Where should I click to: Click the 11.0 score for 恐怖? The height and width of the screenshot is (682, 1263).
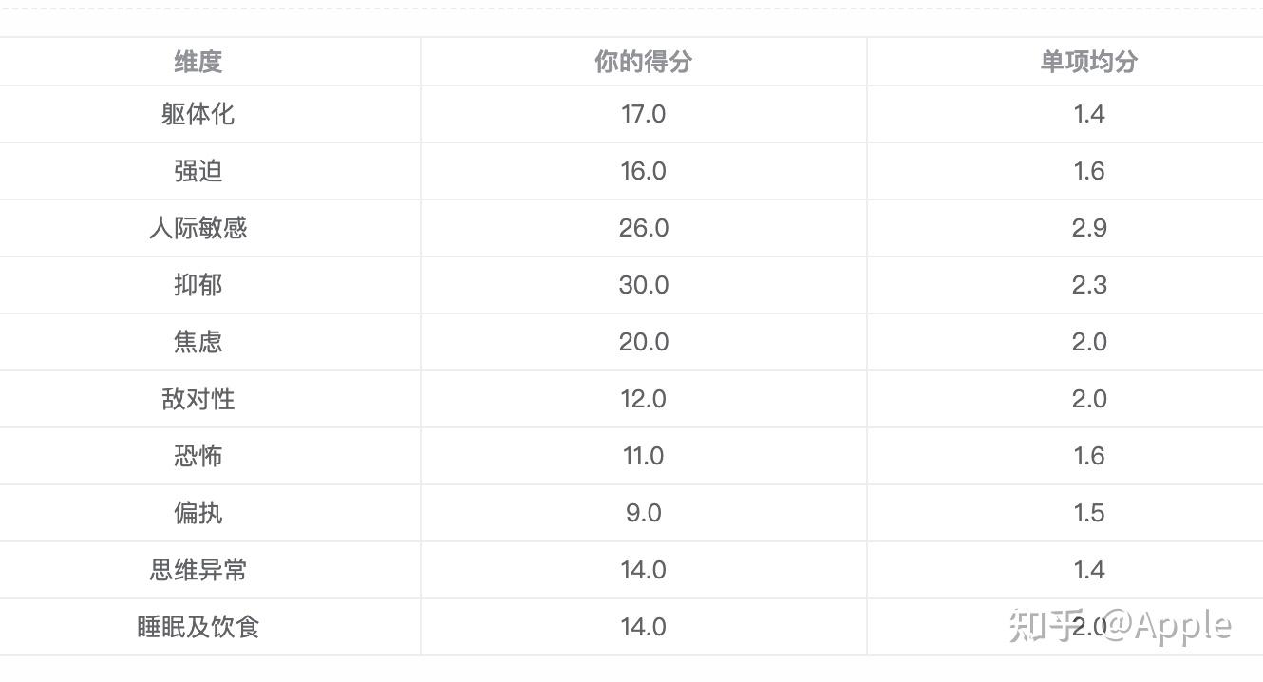643,456
